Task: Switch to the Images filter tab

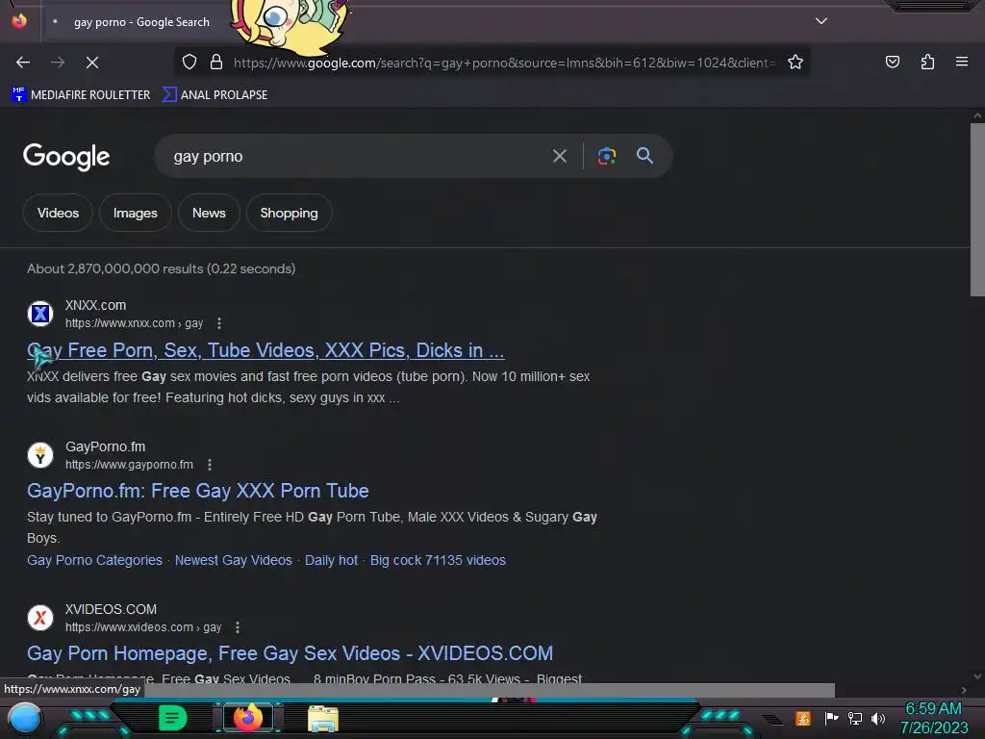Action: pyautogui.click(x=135, y=213)
